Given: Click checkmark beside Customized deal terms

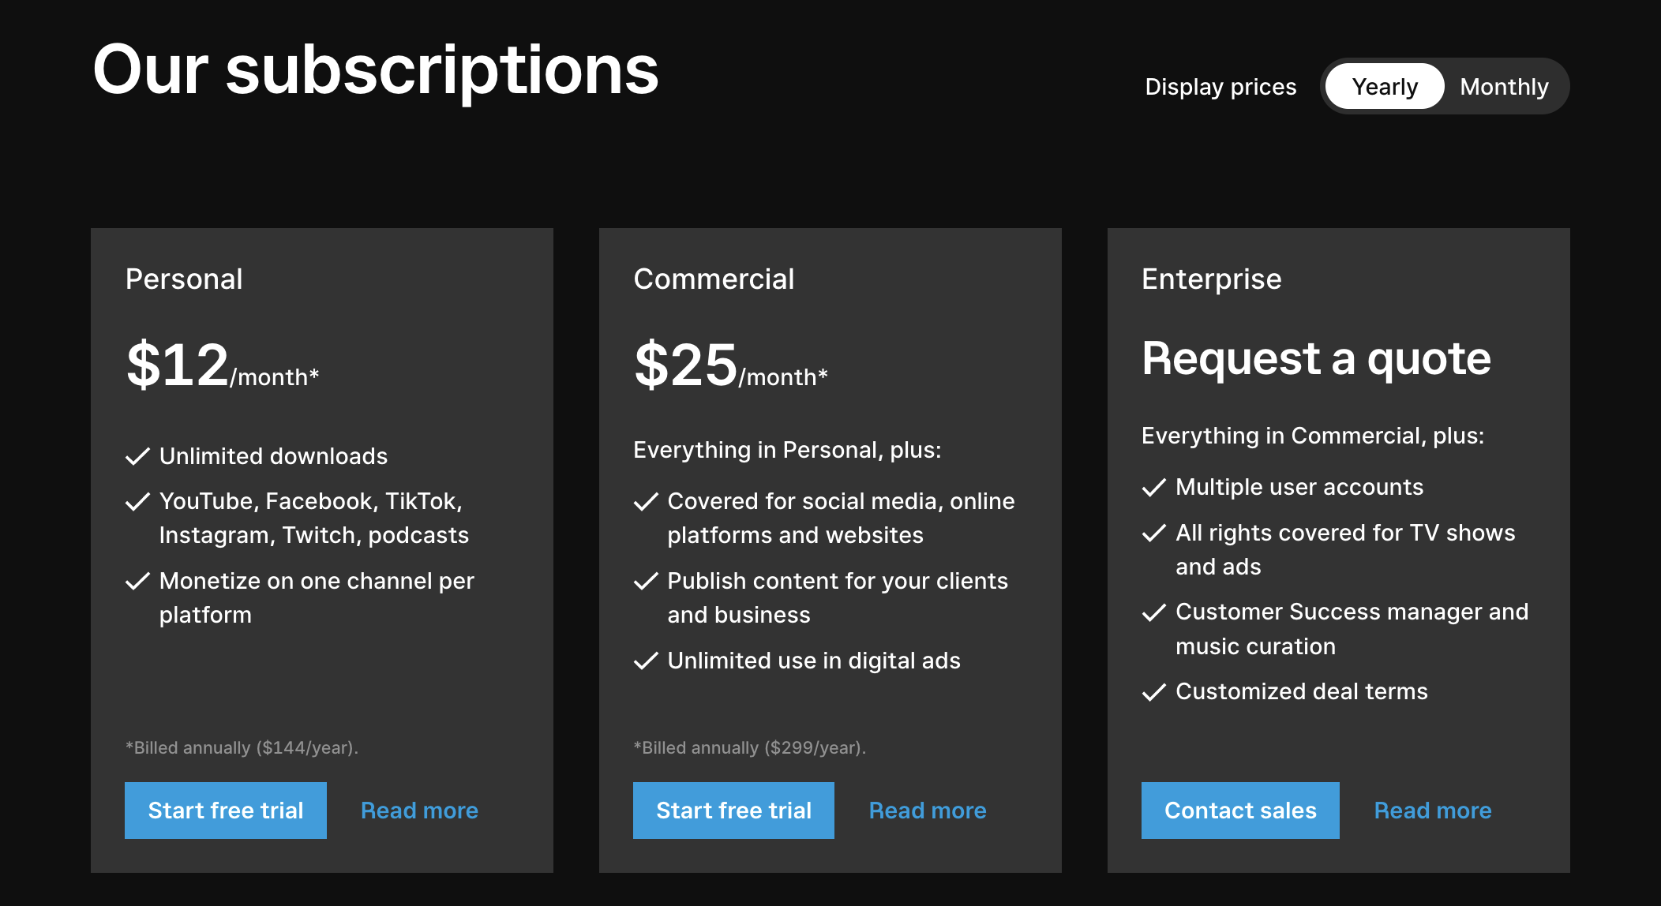Looking at the screenshot, I should pos(1154,692).
